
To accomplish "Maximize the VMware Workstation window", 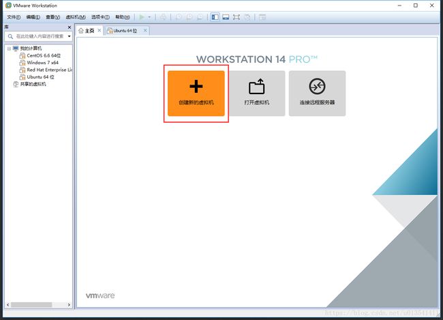I will [416, 5].
